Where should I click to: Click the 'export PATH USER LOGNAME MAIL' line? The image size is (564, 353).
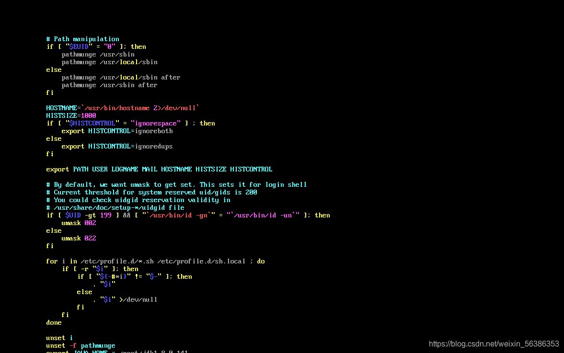tap(160, 169)
